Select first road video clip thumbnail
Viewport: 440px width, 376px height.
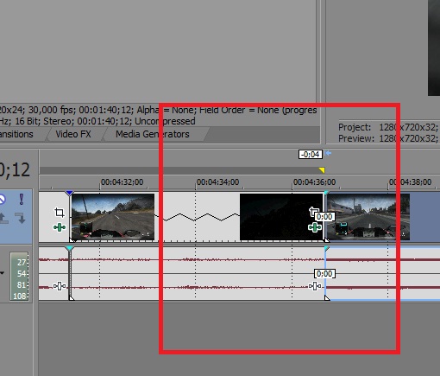[x=113, y=217]
